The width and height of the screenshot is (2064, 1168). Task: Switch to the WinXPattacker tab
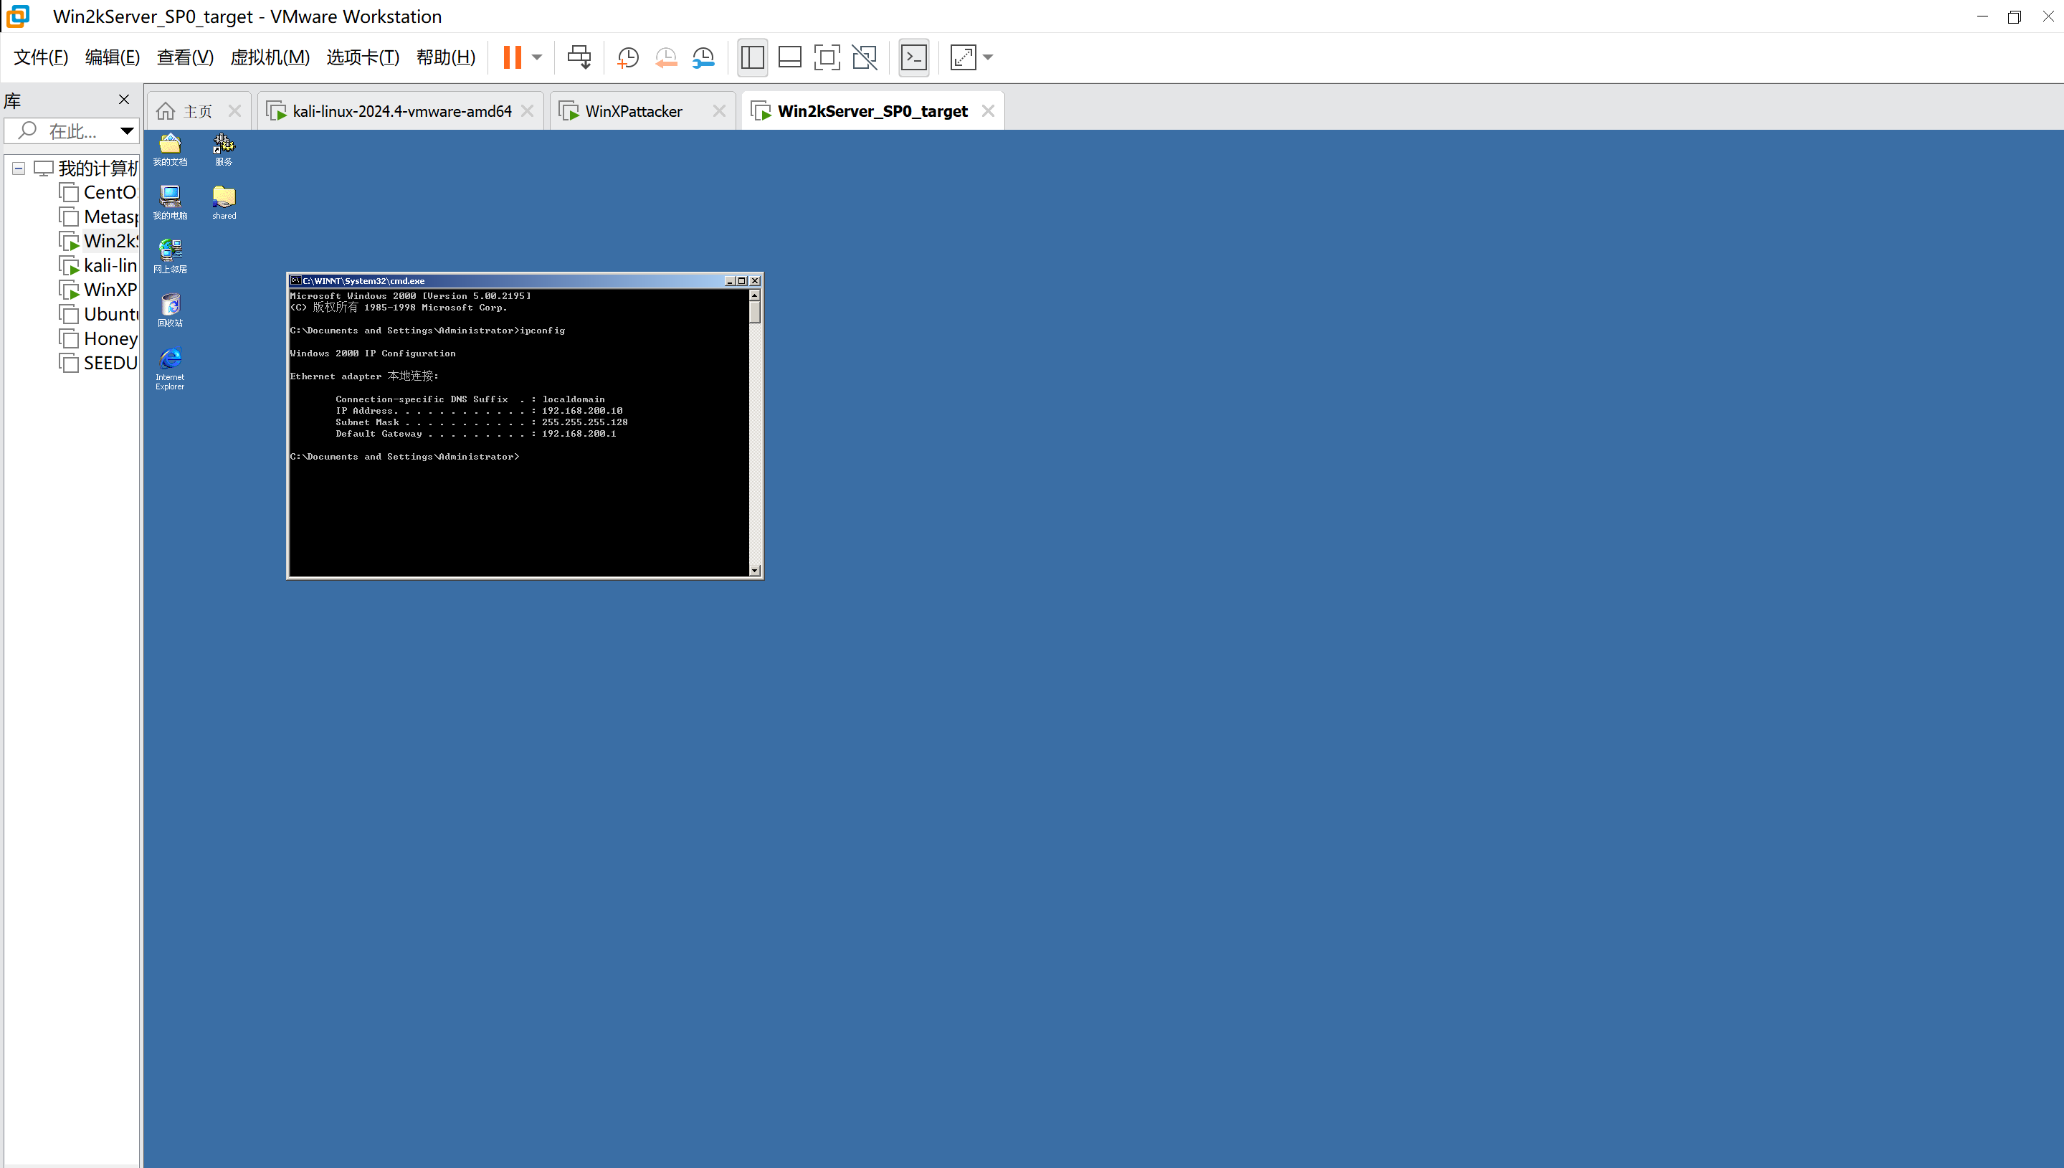[x=634, y=112]
